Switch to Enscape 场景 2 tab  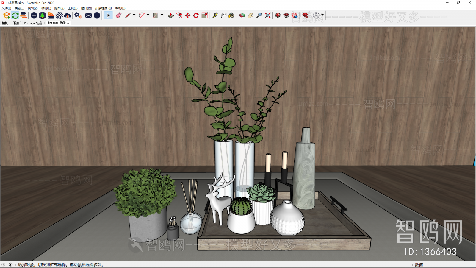[58, 23]
